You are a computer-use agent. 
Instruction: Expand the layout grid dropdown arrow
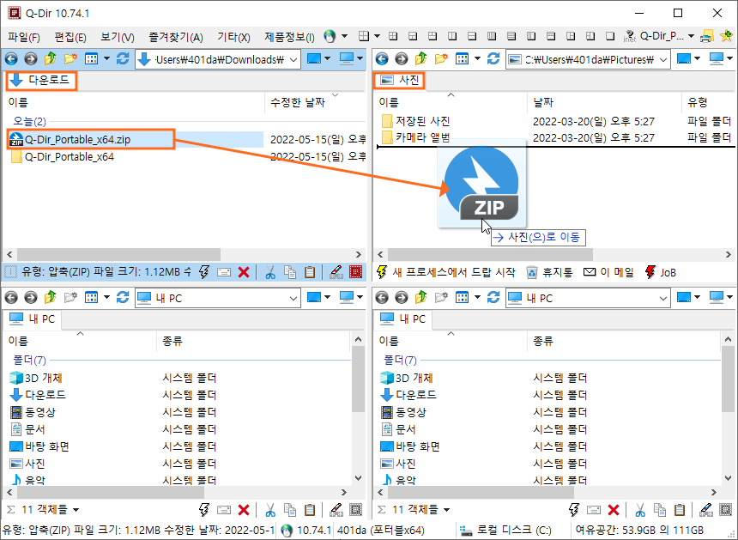377,36
